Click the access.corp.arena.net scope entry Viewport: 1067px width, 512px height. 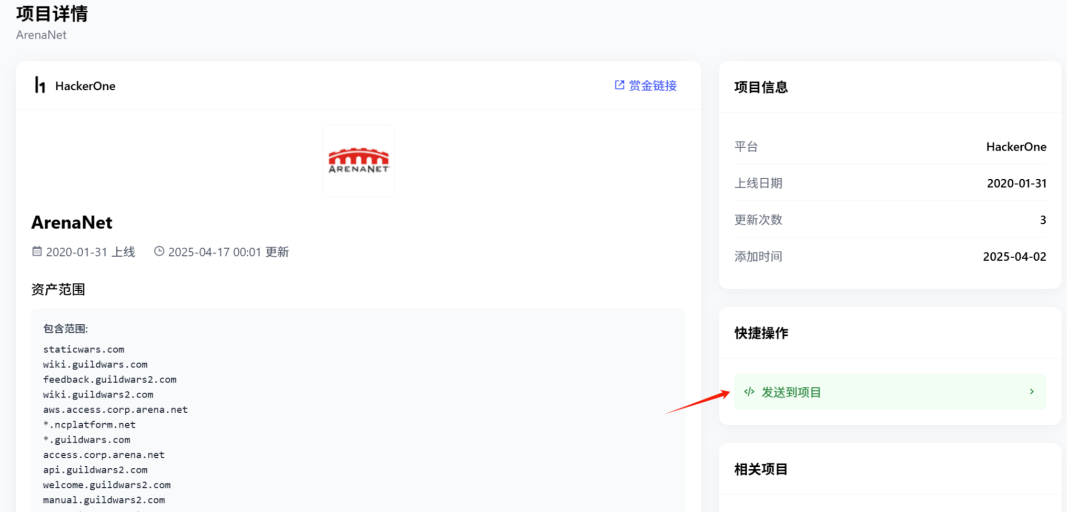[x=104, y=455]
